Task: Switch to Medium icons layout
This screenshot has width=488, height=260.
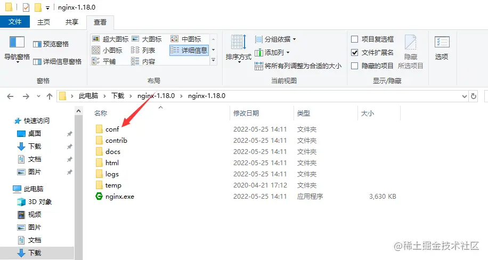Action: [x=186, y=39]
